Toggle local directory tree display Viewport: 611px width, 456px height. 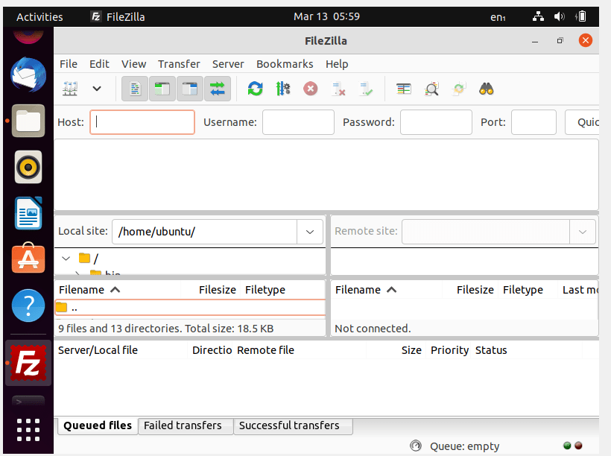pos(162,89)
